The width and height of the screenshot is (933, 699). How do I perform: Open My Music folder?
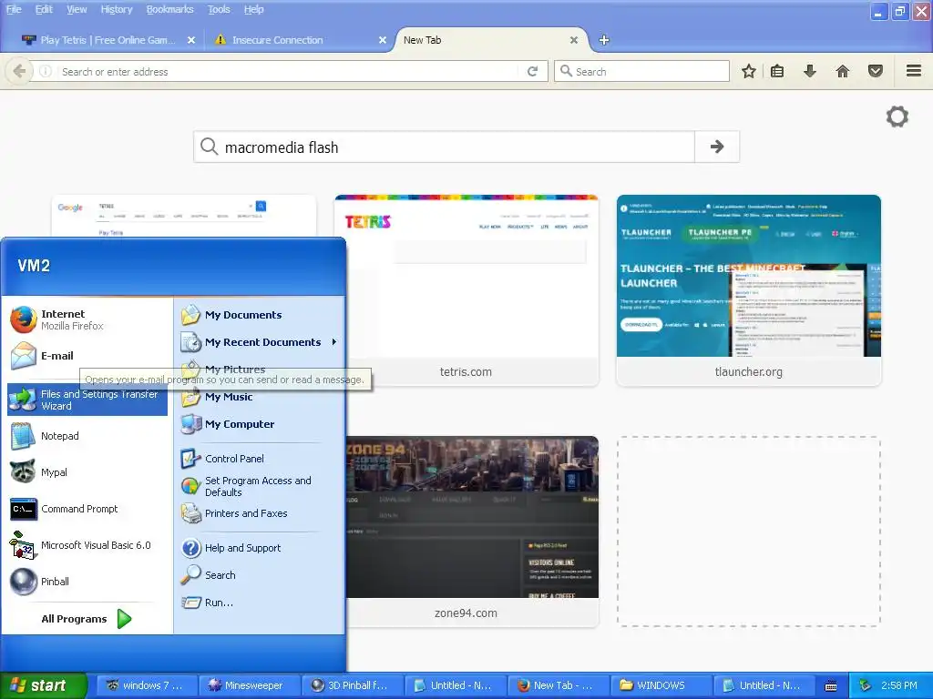(260, 397)
